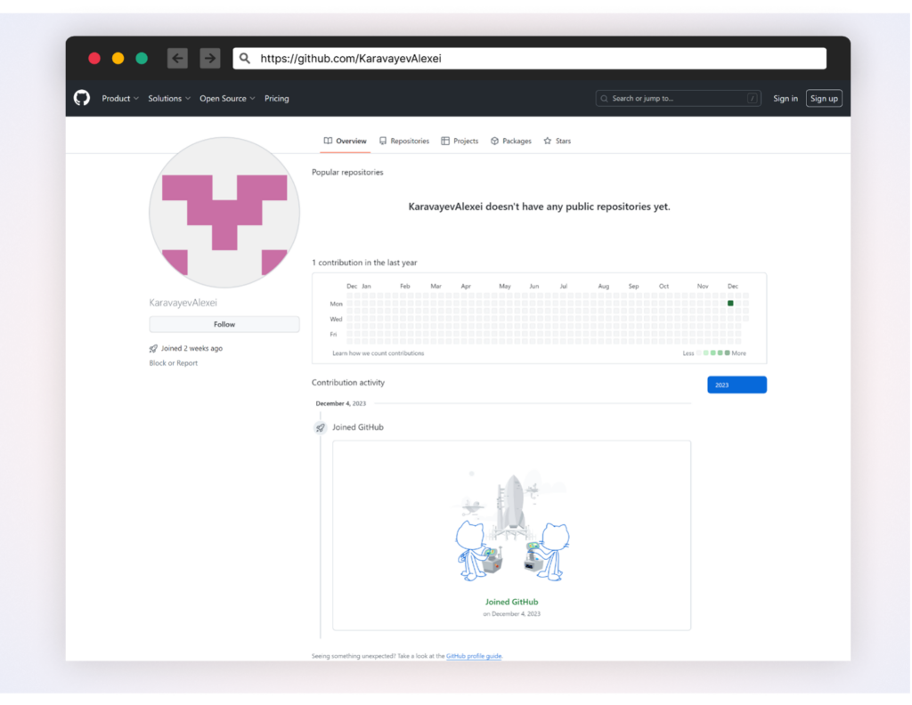Click the Sign up button
This screenshot has height=705, width=912.
[824, 98]
